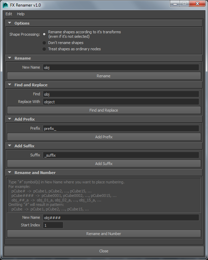Collapse the Find and Replace section
This screenshot has width=208, height=260.
coord(10,85)
